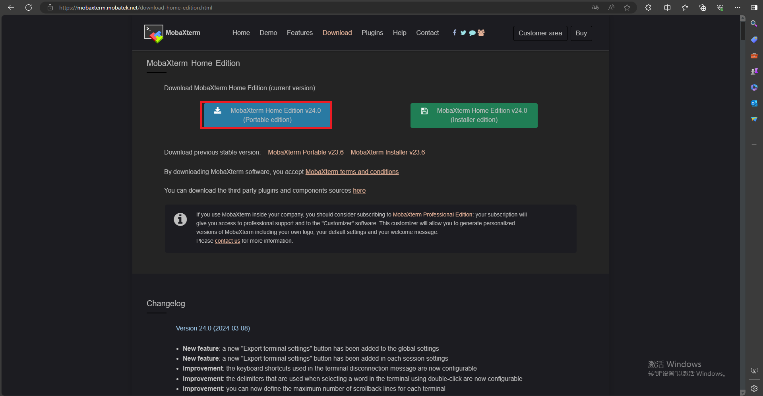Open the Home menu item
The height and width of the screenshot is (396, 763).
241,33
